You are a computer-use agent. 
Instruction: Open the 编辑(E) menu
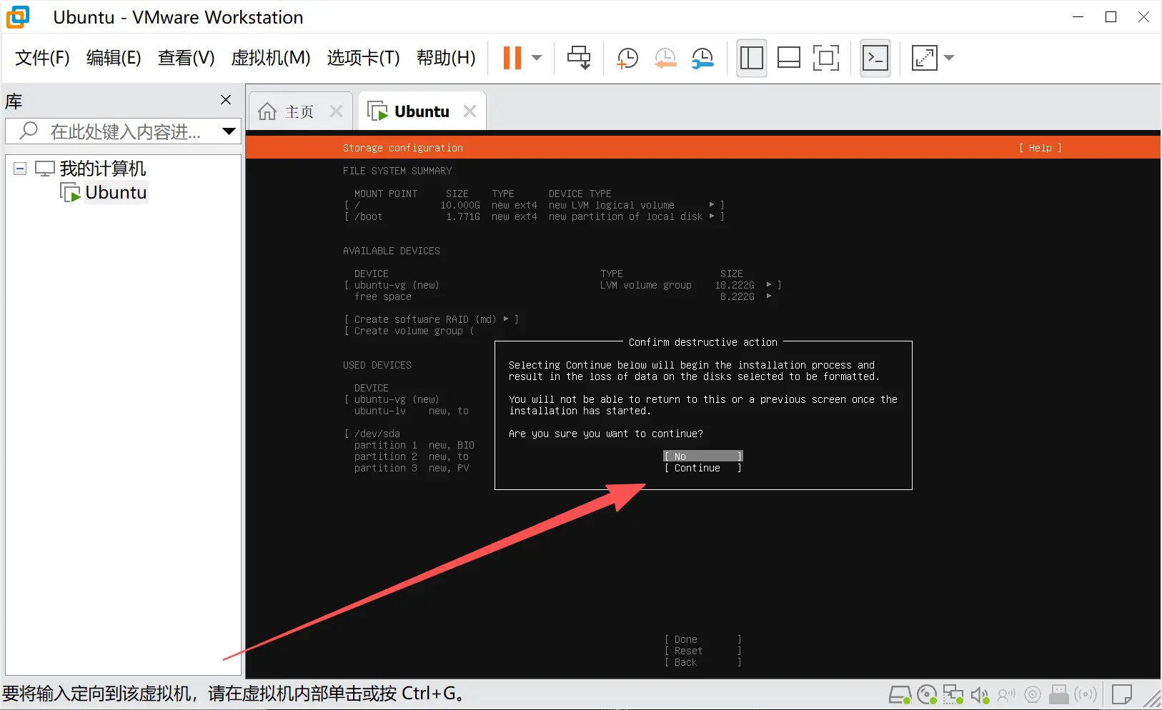[x=114, y=58]
